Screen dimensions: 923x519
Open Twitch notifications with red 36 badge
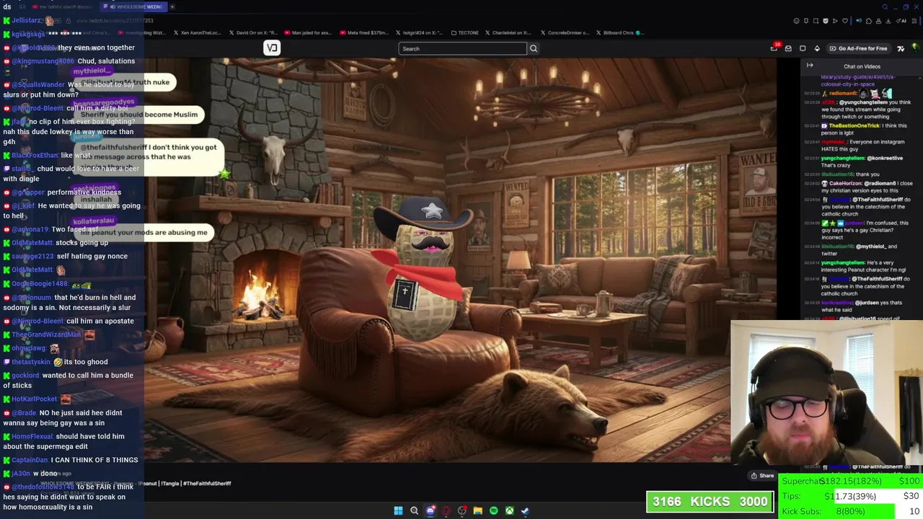(775, 48)
